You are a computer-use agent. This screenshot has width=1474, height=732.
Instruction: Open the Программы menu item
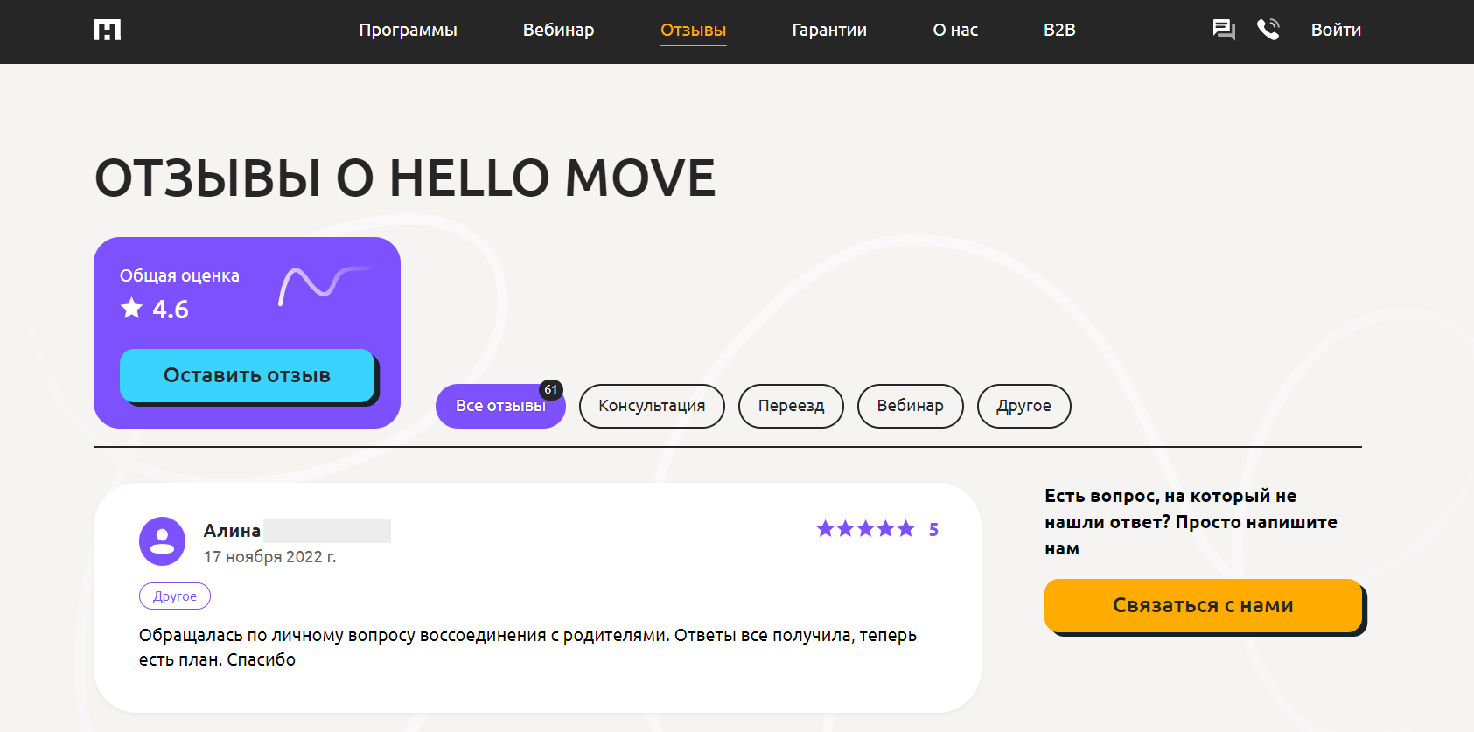coord(408,31)
